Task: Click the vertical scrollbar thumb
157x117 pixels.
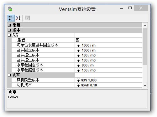Action: pyautogui.click(x=145, y=46)
